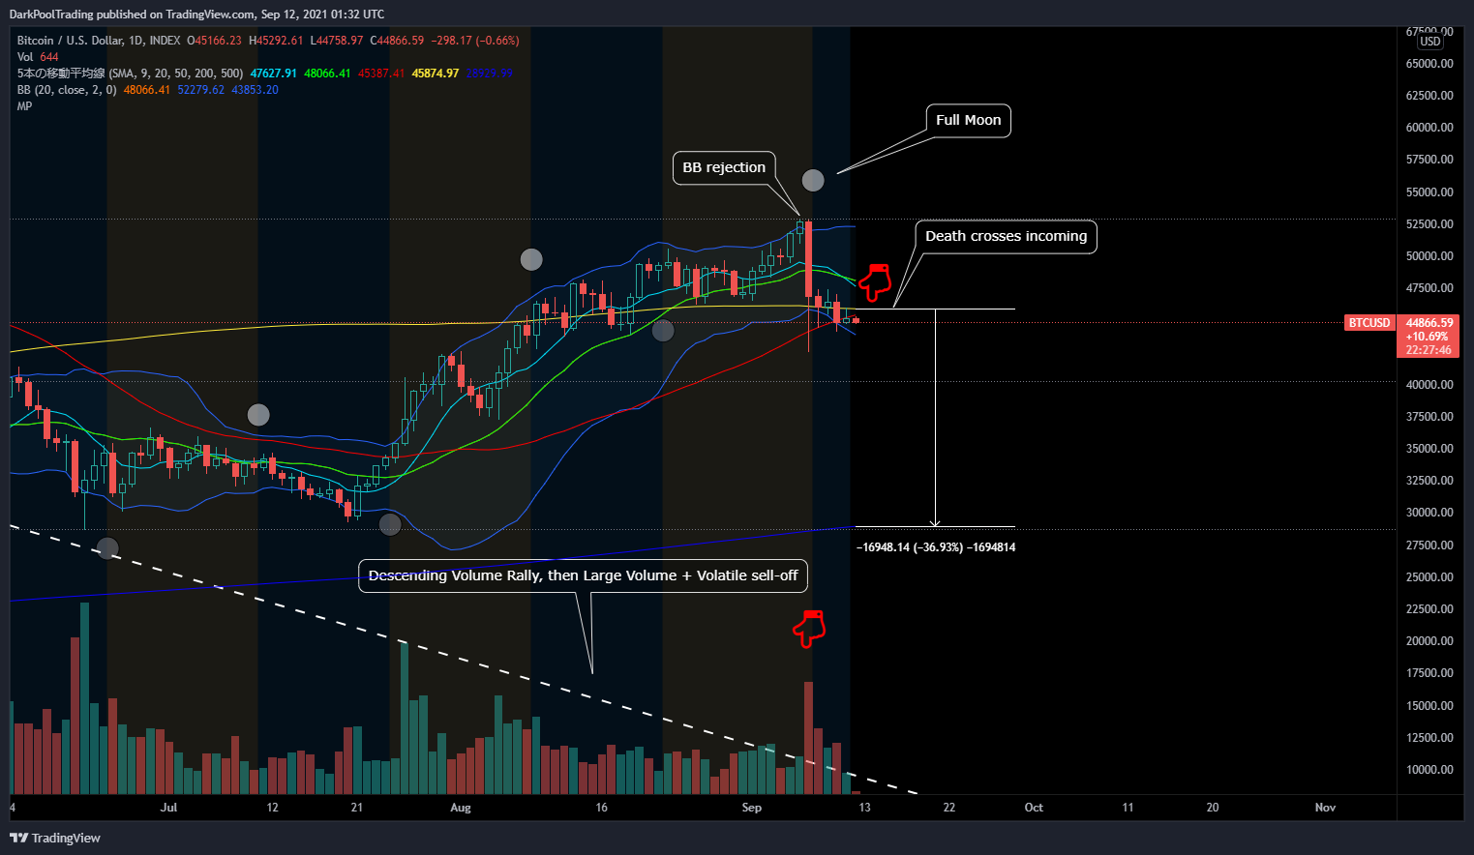Click the 22 date label on time axis
Screen dimensions: 1474x855
[x=949, y=808]
